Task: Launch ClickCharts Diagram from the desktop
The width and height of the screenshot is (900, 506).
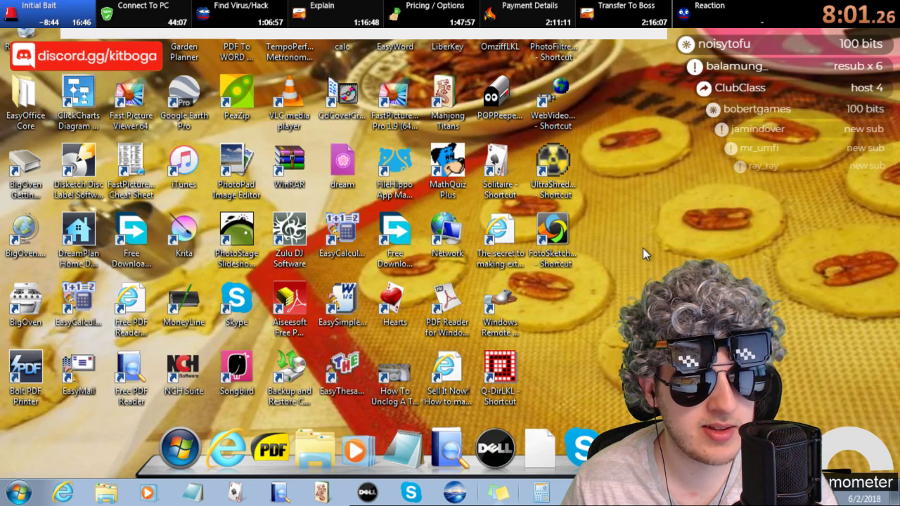Action: click(78, 92)
